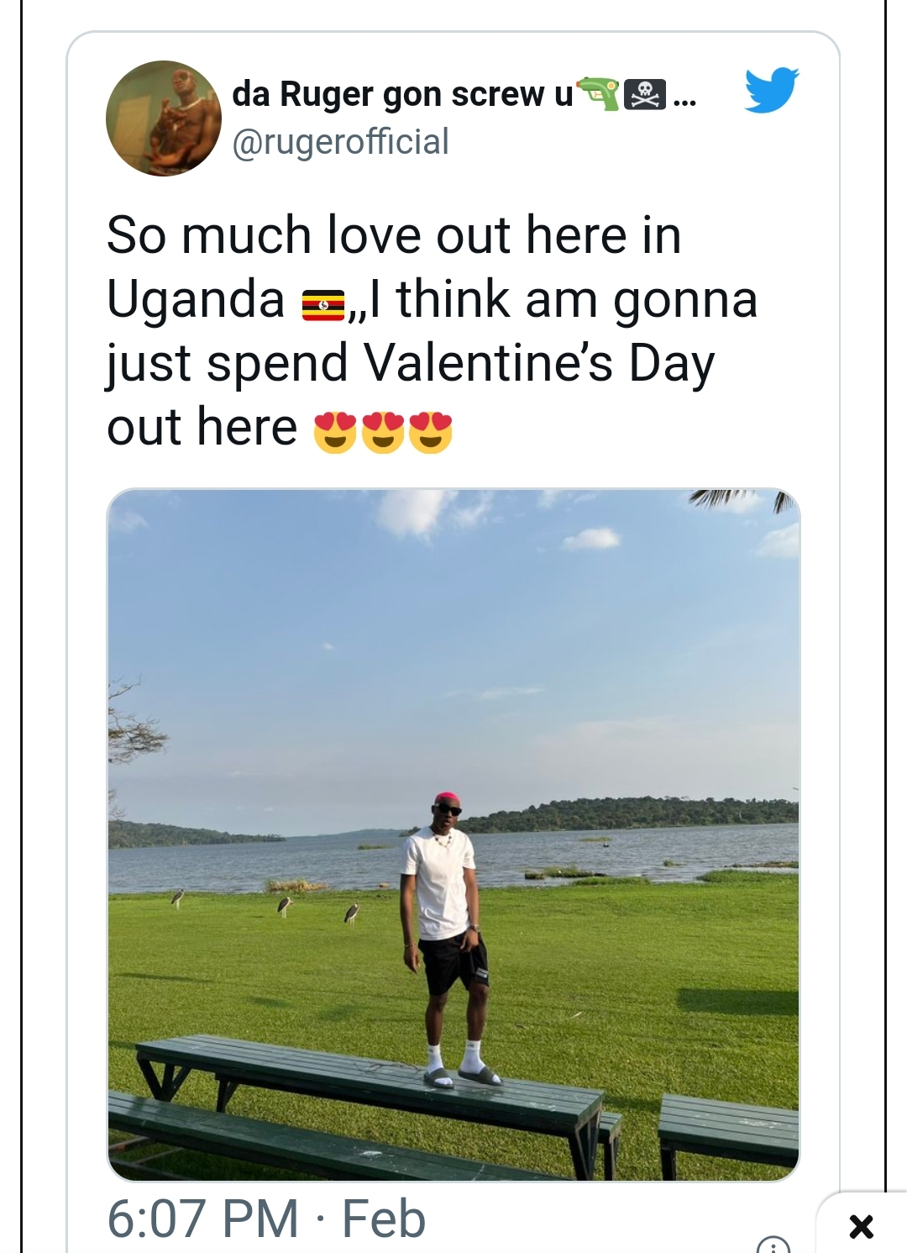907x1253 pixels.
Task: Open the @rugerofficial handle link
Action: (340, 141)
